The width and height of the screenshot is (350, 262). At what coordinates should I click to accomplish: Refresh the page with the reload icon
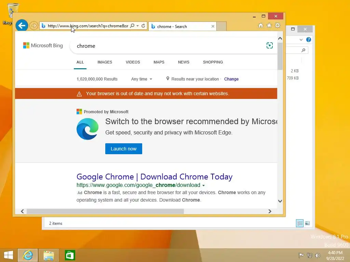point(143,26)
